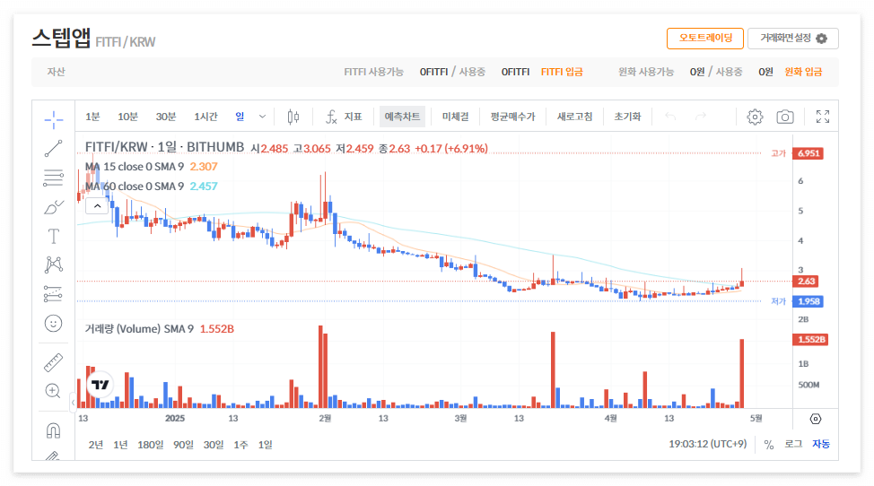Select the ruler measure tool
The height and width of the screenshot is (486, 874).
(x=54, y=362)
